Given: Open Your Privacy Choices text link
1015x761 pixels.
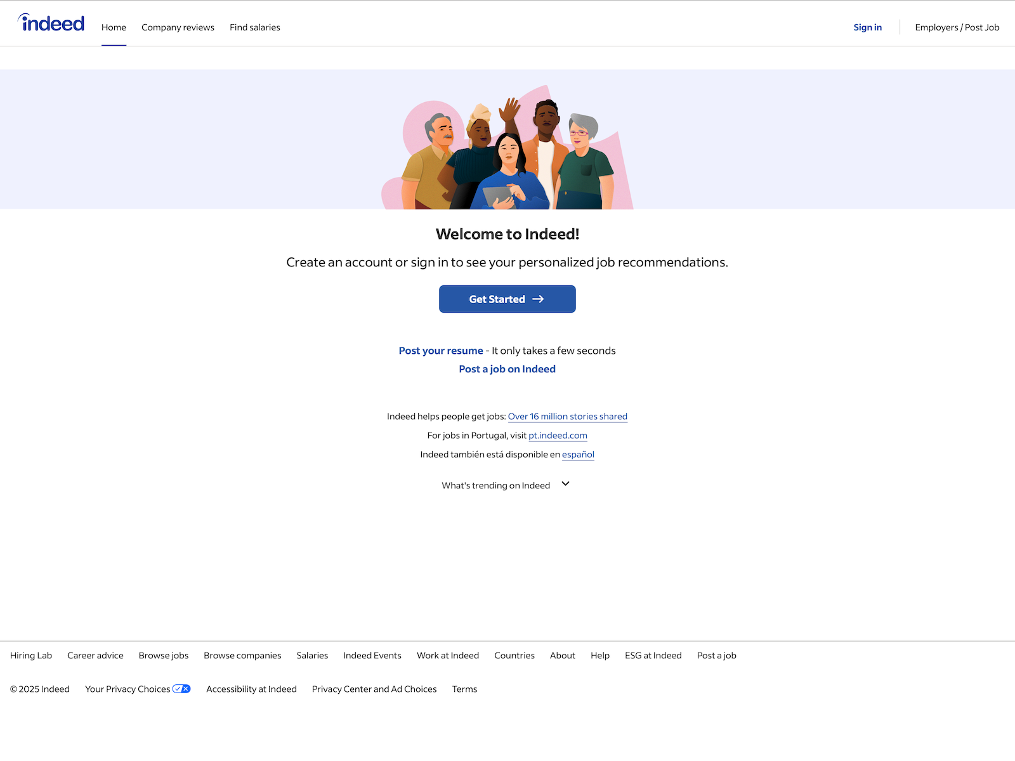Looking at the screenshot, I should (x=128, y=689).
